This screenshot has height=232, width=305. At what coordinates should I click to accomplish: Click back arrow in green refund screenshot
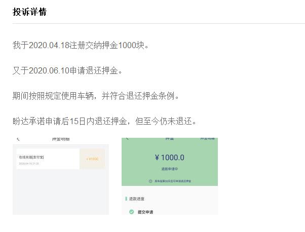click(x=127, y=139)
